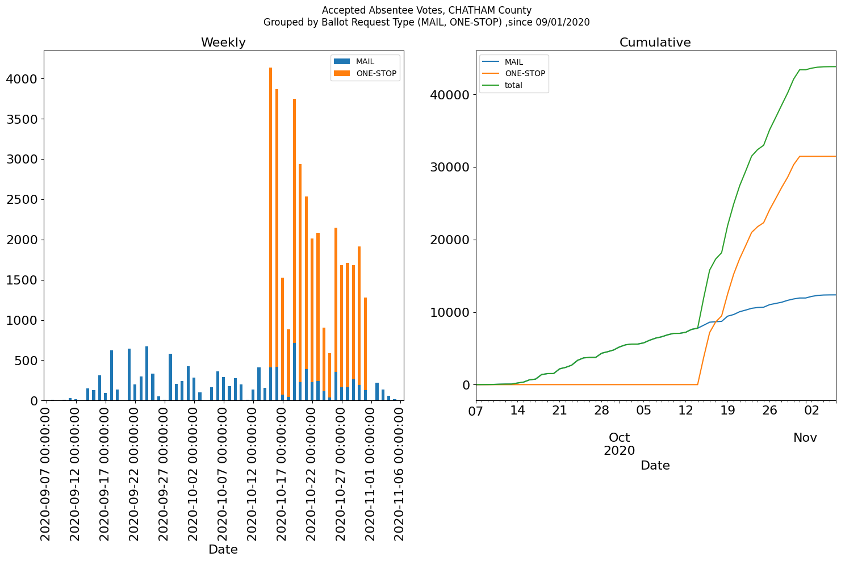Screen dimensions: 841x561
Task: Click the '2020-09-27 00:00:00' x-axis label
Action: (x=164, y=473)
